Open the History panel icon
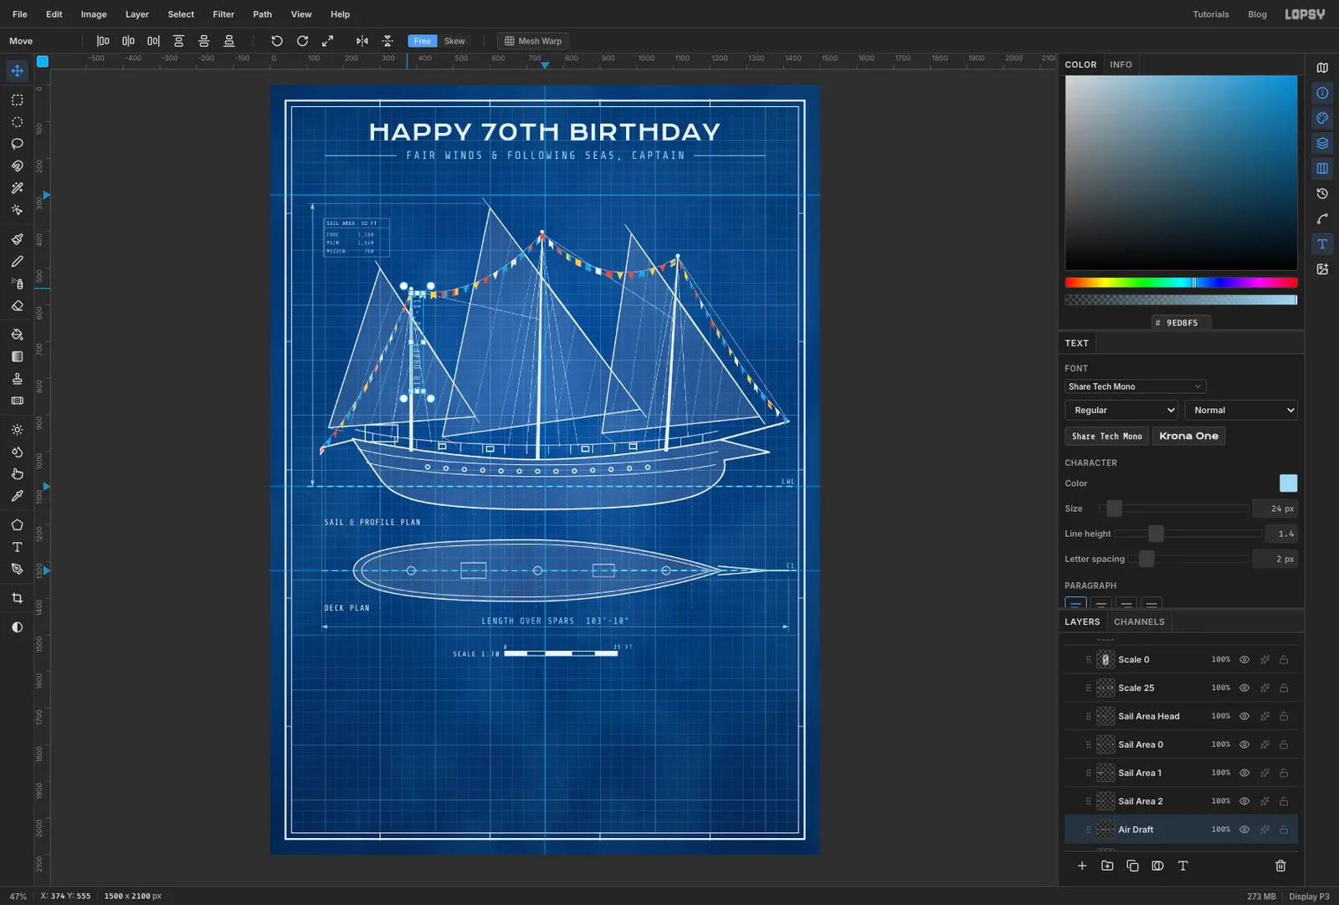 click(1322, 193)
